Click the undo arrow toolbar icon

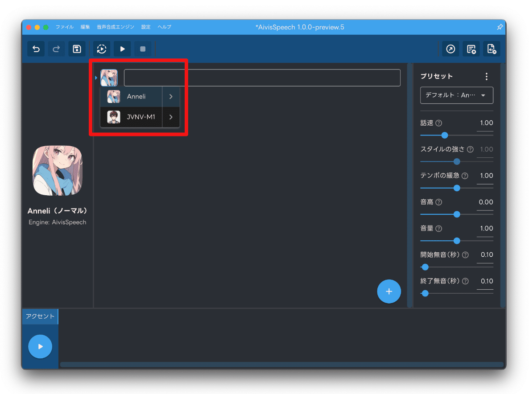pyautogui.click(x=36, y=49)
